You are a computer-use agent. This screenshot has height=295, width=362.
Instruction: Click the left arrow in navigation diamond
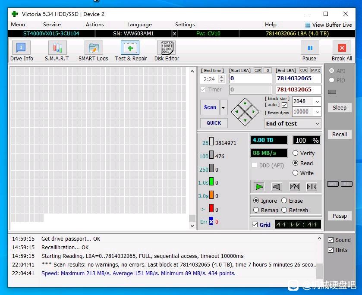(236, 112)
